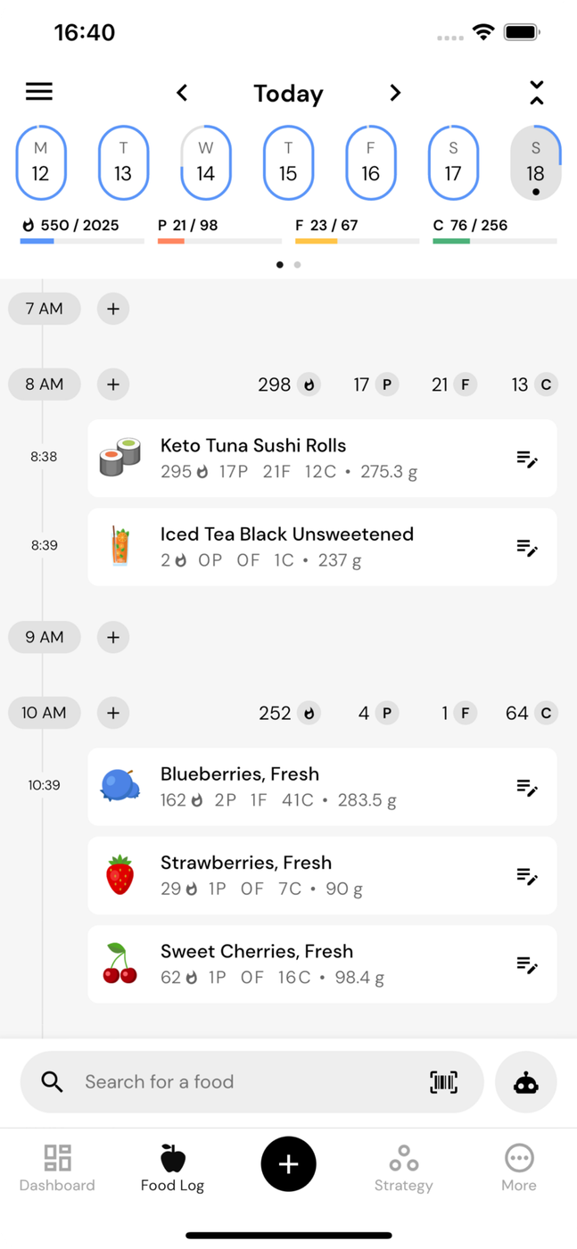Select Friday 16 in the week strip

click(x=371, y=162)
